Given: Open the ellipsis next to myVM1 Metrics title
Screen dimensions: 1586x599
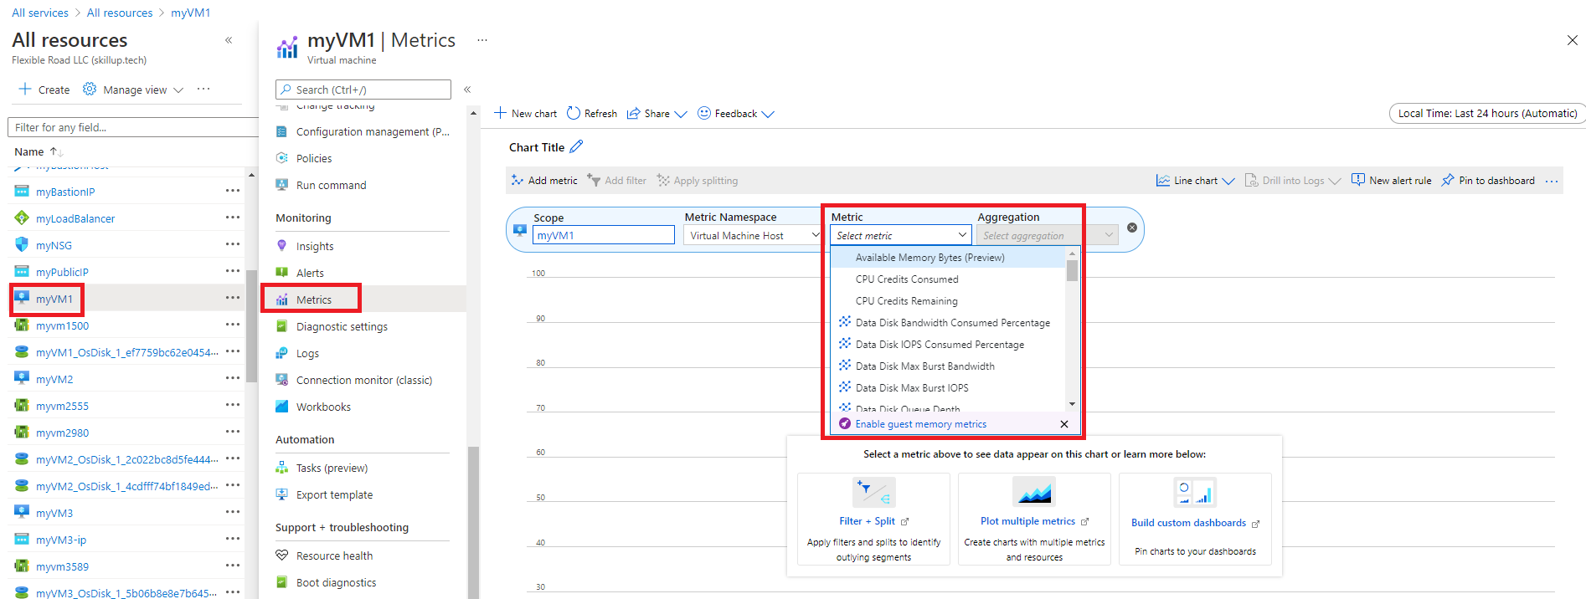Looking at the screenshot, I should 482,40.
